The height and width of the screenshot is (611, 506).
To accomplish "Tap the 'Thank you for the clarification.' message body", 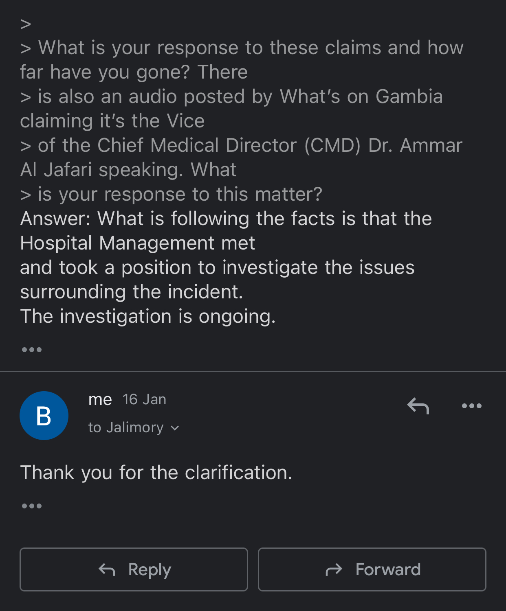I will pyautogui.click(x=156, y=473).
